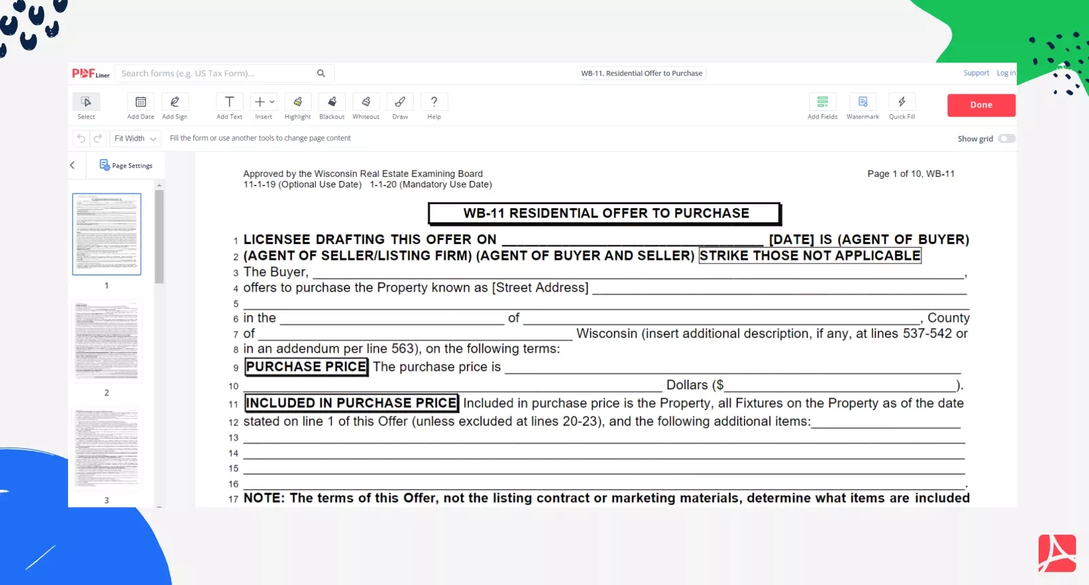Click the Log in link

1006,73
